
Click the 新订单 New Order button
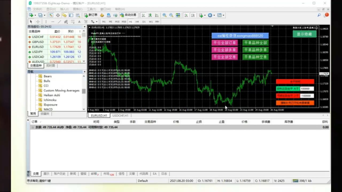[91, 15]
